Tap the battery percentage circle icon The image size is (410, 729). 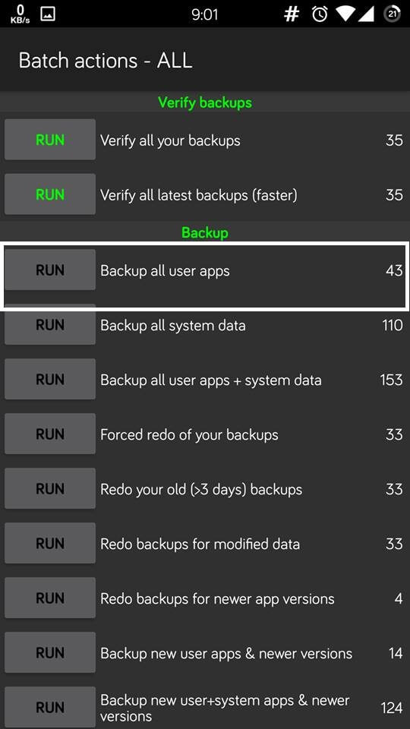pyautogui.click(x=393, y=14)
